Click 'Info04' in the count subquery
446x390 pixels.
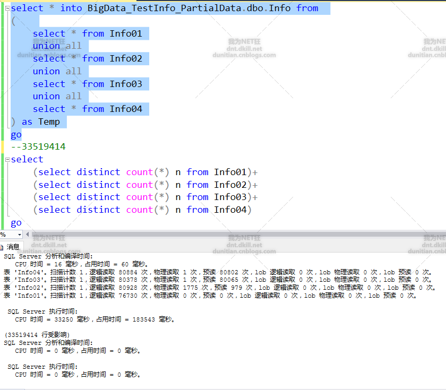[230, 210]
